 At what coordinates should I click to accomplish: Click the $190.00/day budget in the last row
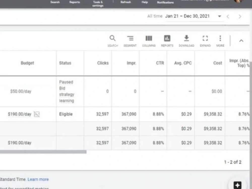[x=19, y=143]
